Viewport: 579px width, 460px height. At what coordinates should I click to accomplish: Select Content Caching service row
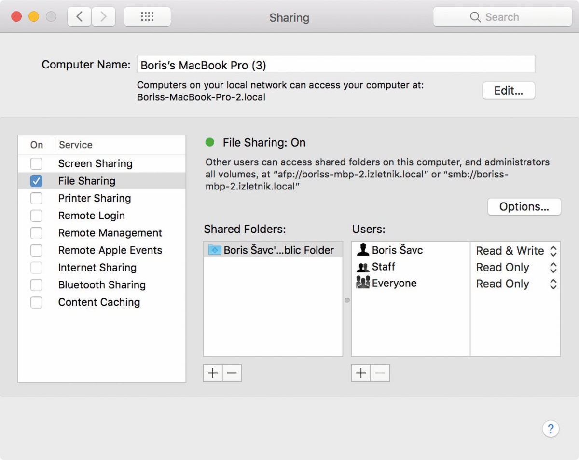click(x=102, y=302)
